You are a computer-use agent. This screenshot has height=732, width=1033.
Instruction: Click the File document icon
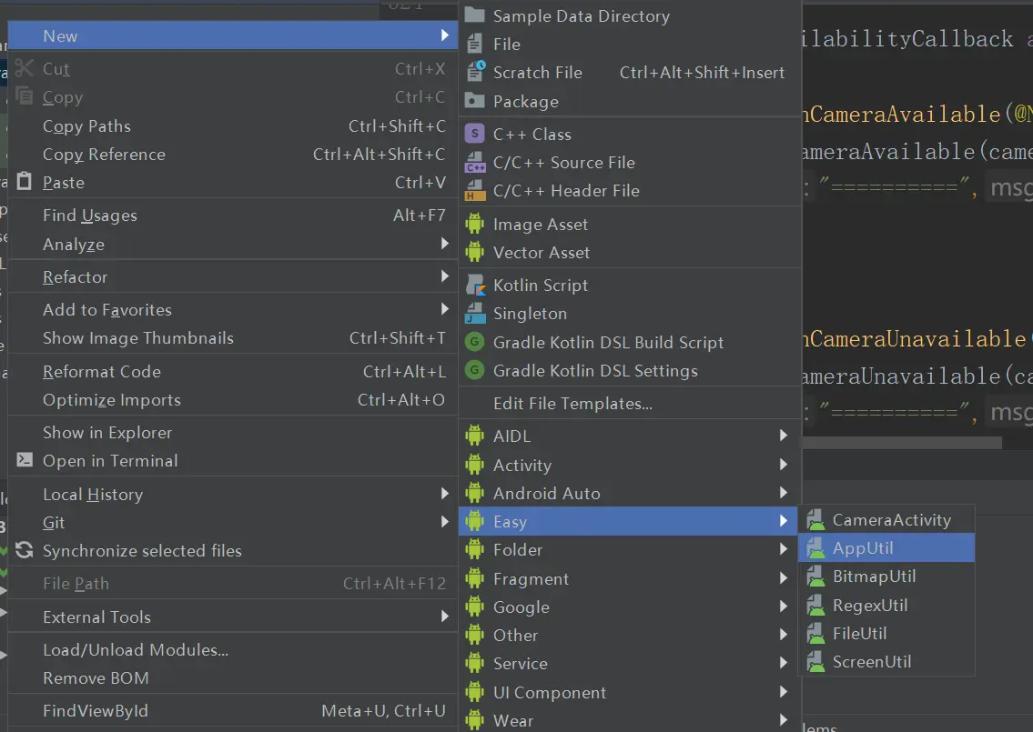pos(474,45)
